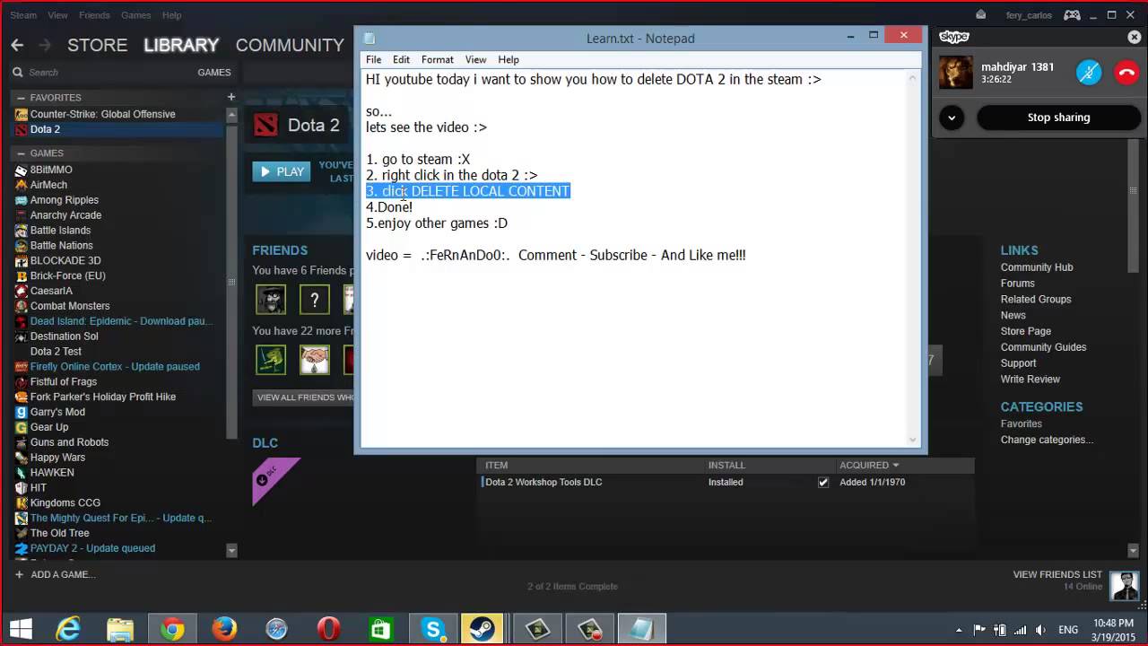Sort DLC table by INSTALL column
Screen dimensions: 1148x646
click(x=726, y=465)
